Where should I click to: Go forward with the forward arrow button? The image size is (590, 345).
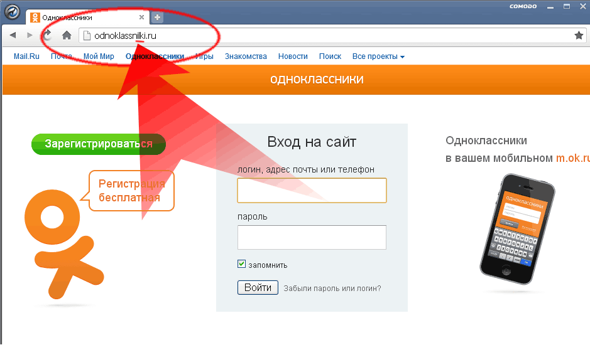click(x=30, y=35)
